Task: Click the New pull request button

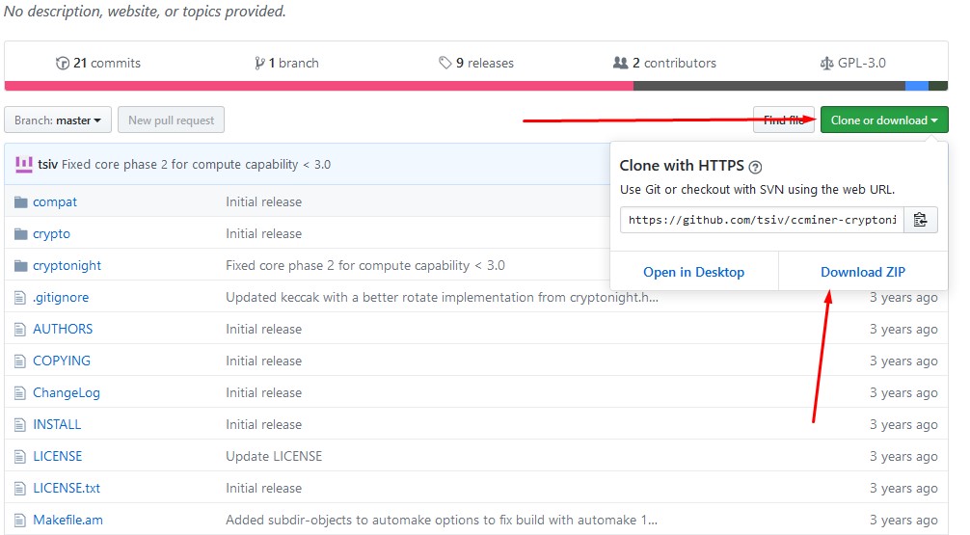Action: click(x=172, y=120)
